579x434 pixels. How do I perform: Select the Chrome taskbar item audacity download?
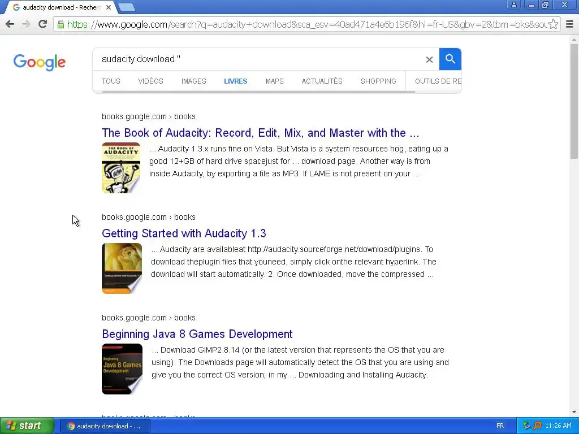(x=105, y=426)
